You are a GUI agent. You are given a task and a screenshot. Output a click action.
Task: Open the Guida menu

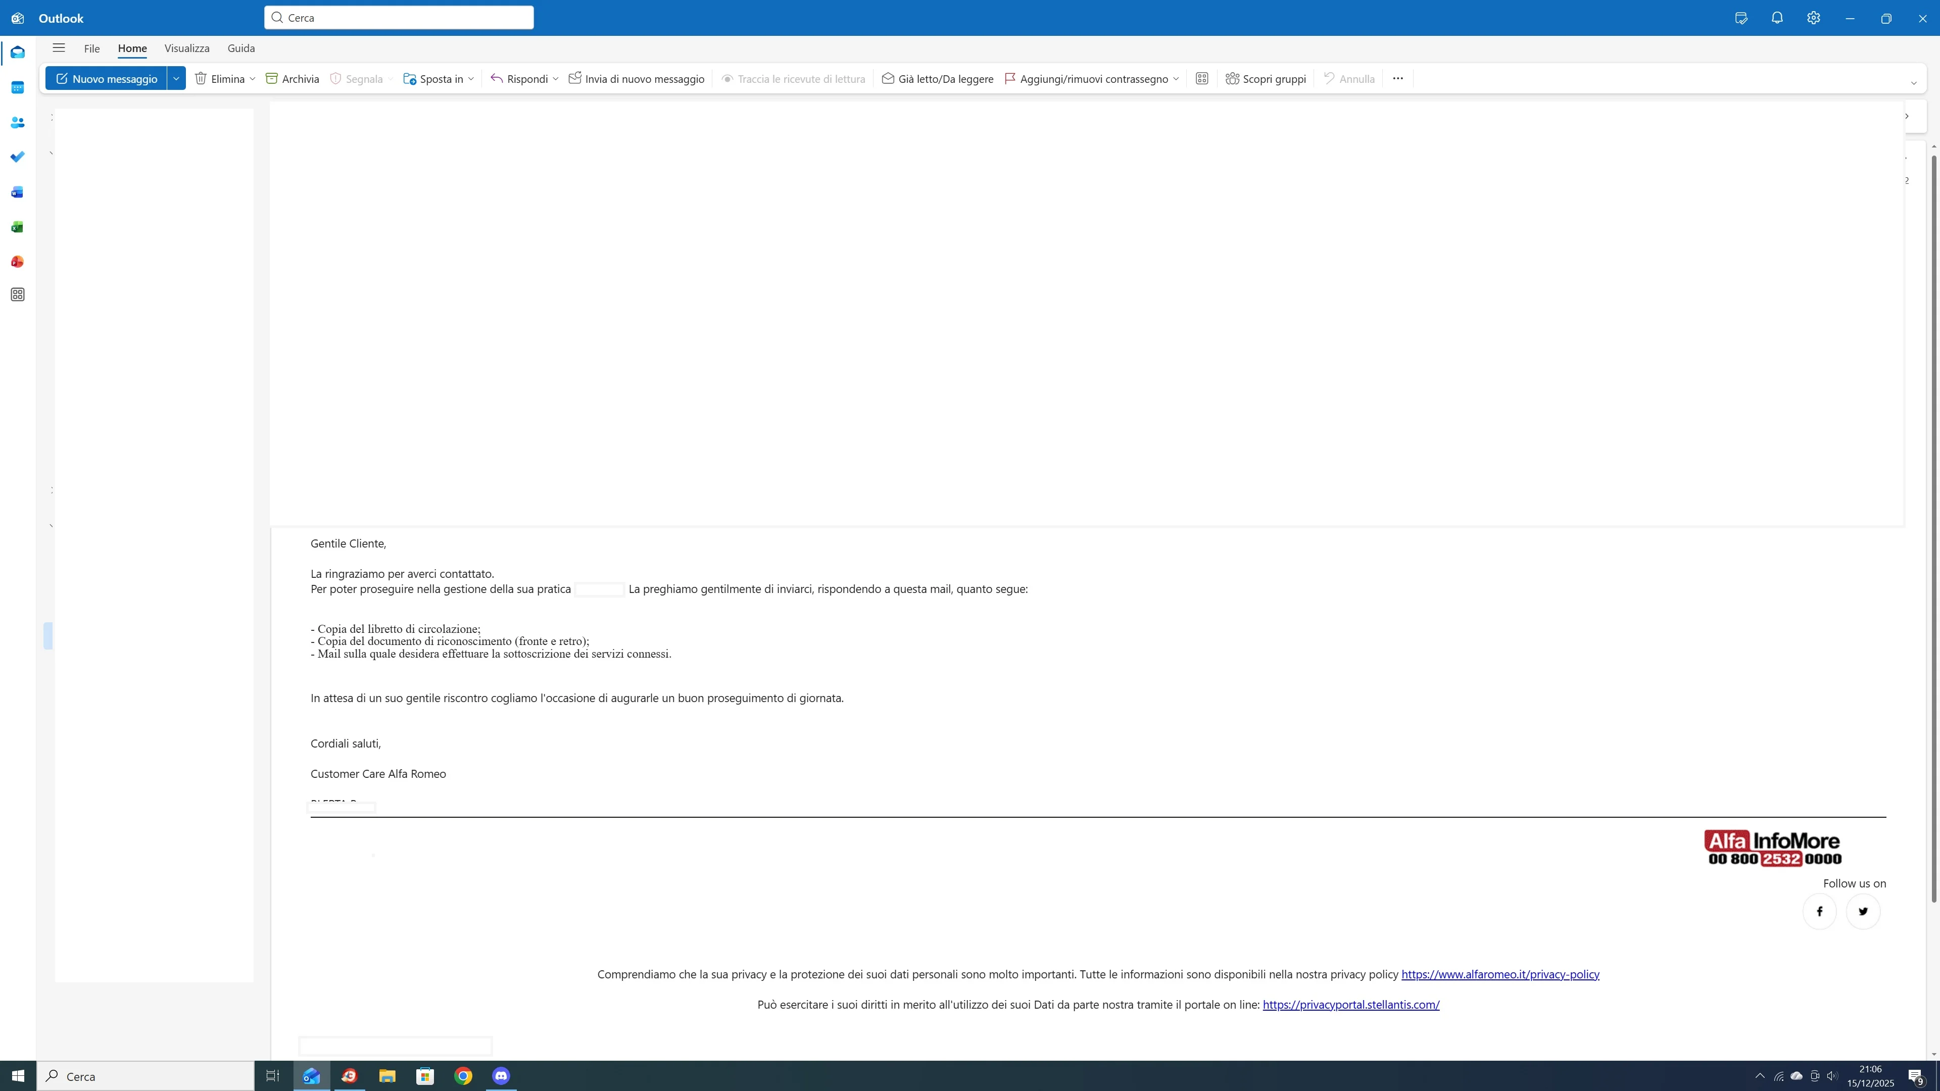tap(241, 47)
